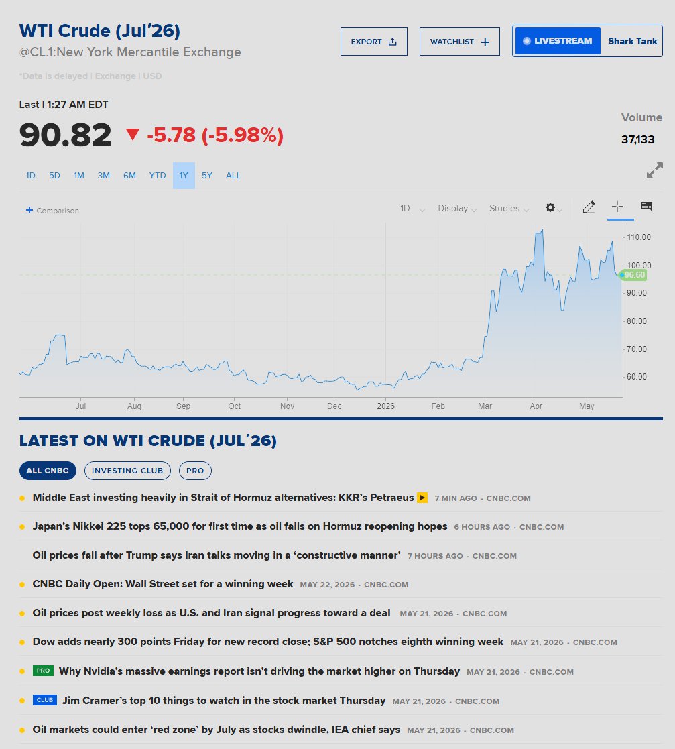The width and height of the screenshot is (675, 749).
Task: Click the export arrow icon inside Export
Action: [392, 42]
